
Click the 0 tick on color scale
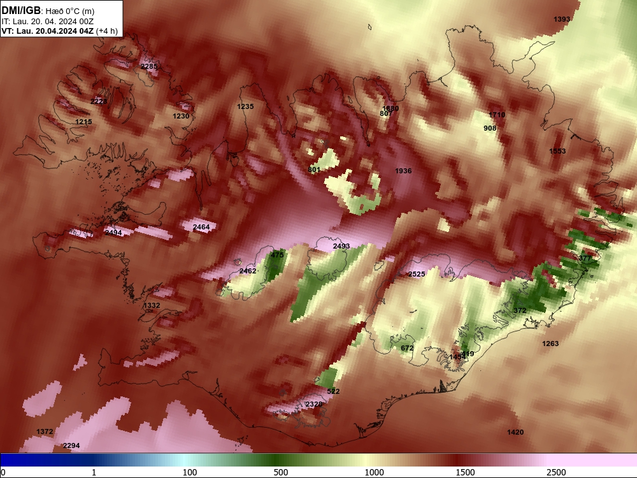(x=3, y=472)
